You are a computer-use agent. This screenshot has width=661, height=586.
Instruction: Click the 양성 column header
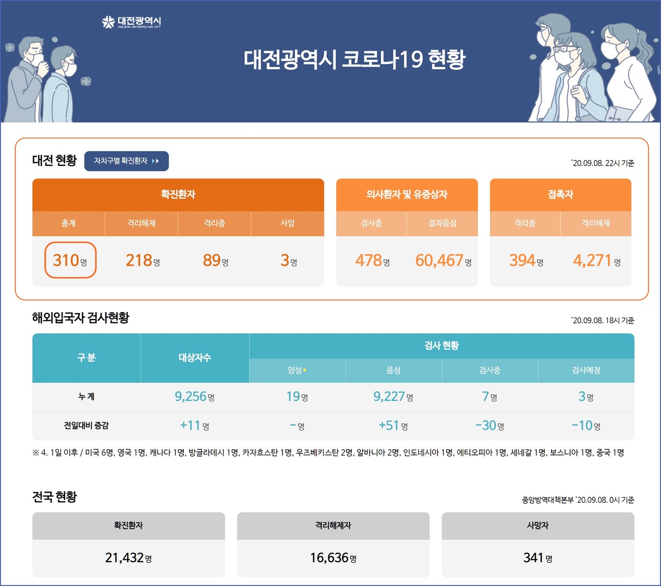(297, 370)
